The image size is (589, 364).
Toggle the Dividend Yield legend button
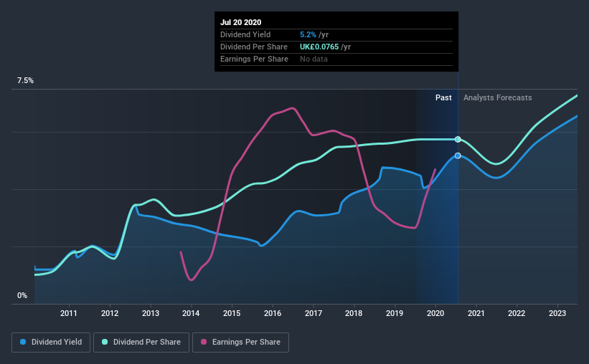(x=51, y=343)
